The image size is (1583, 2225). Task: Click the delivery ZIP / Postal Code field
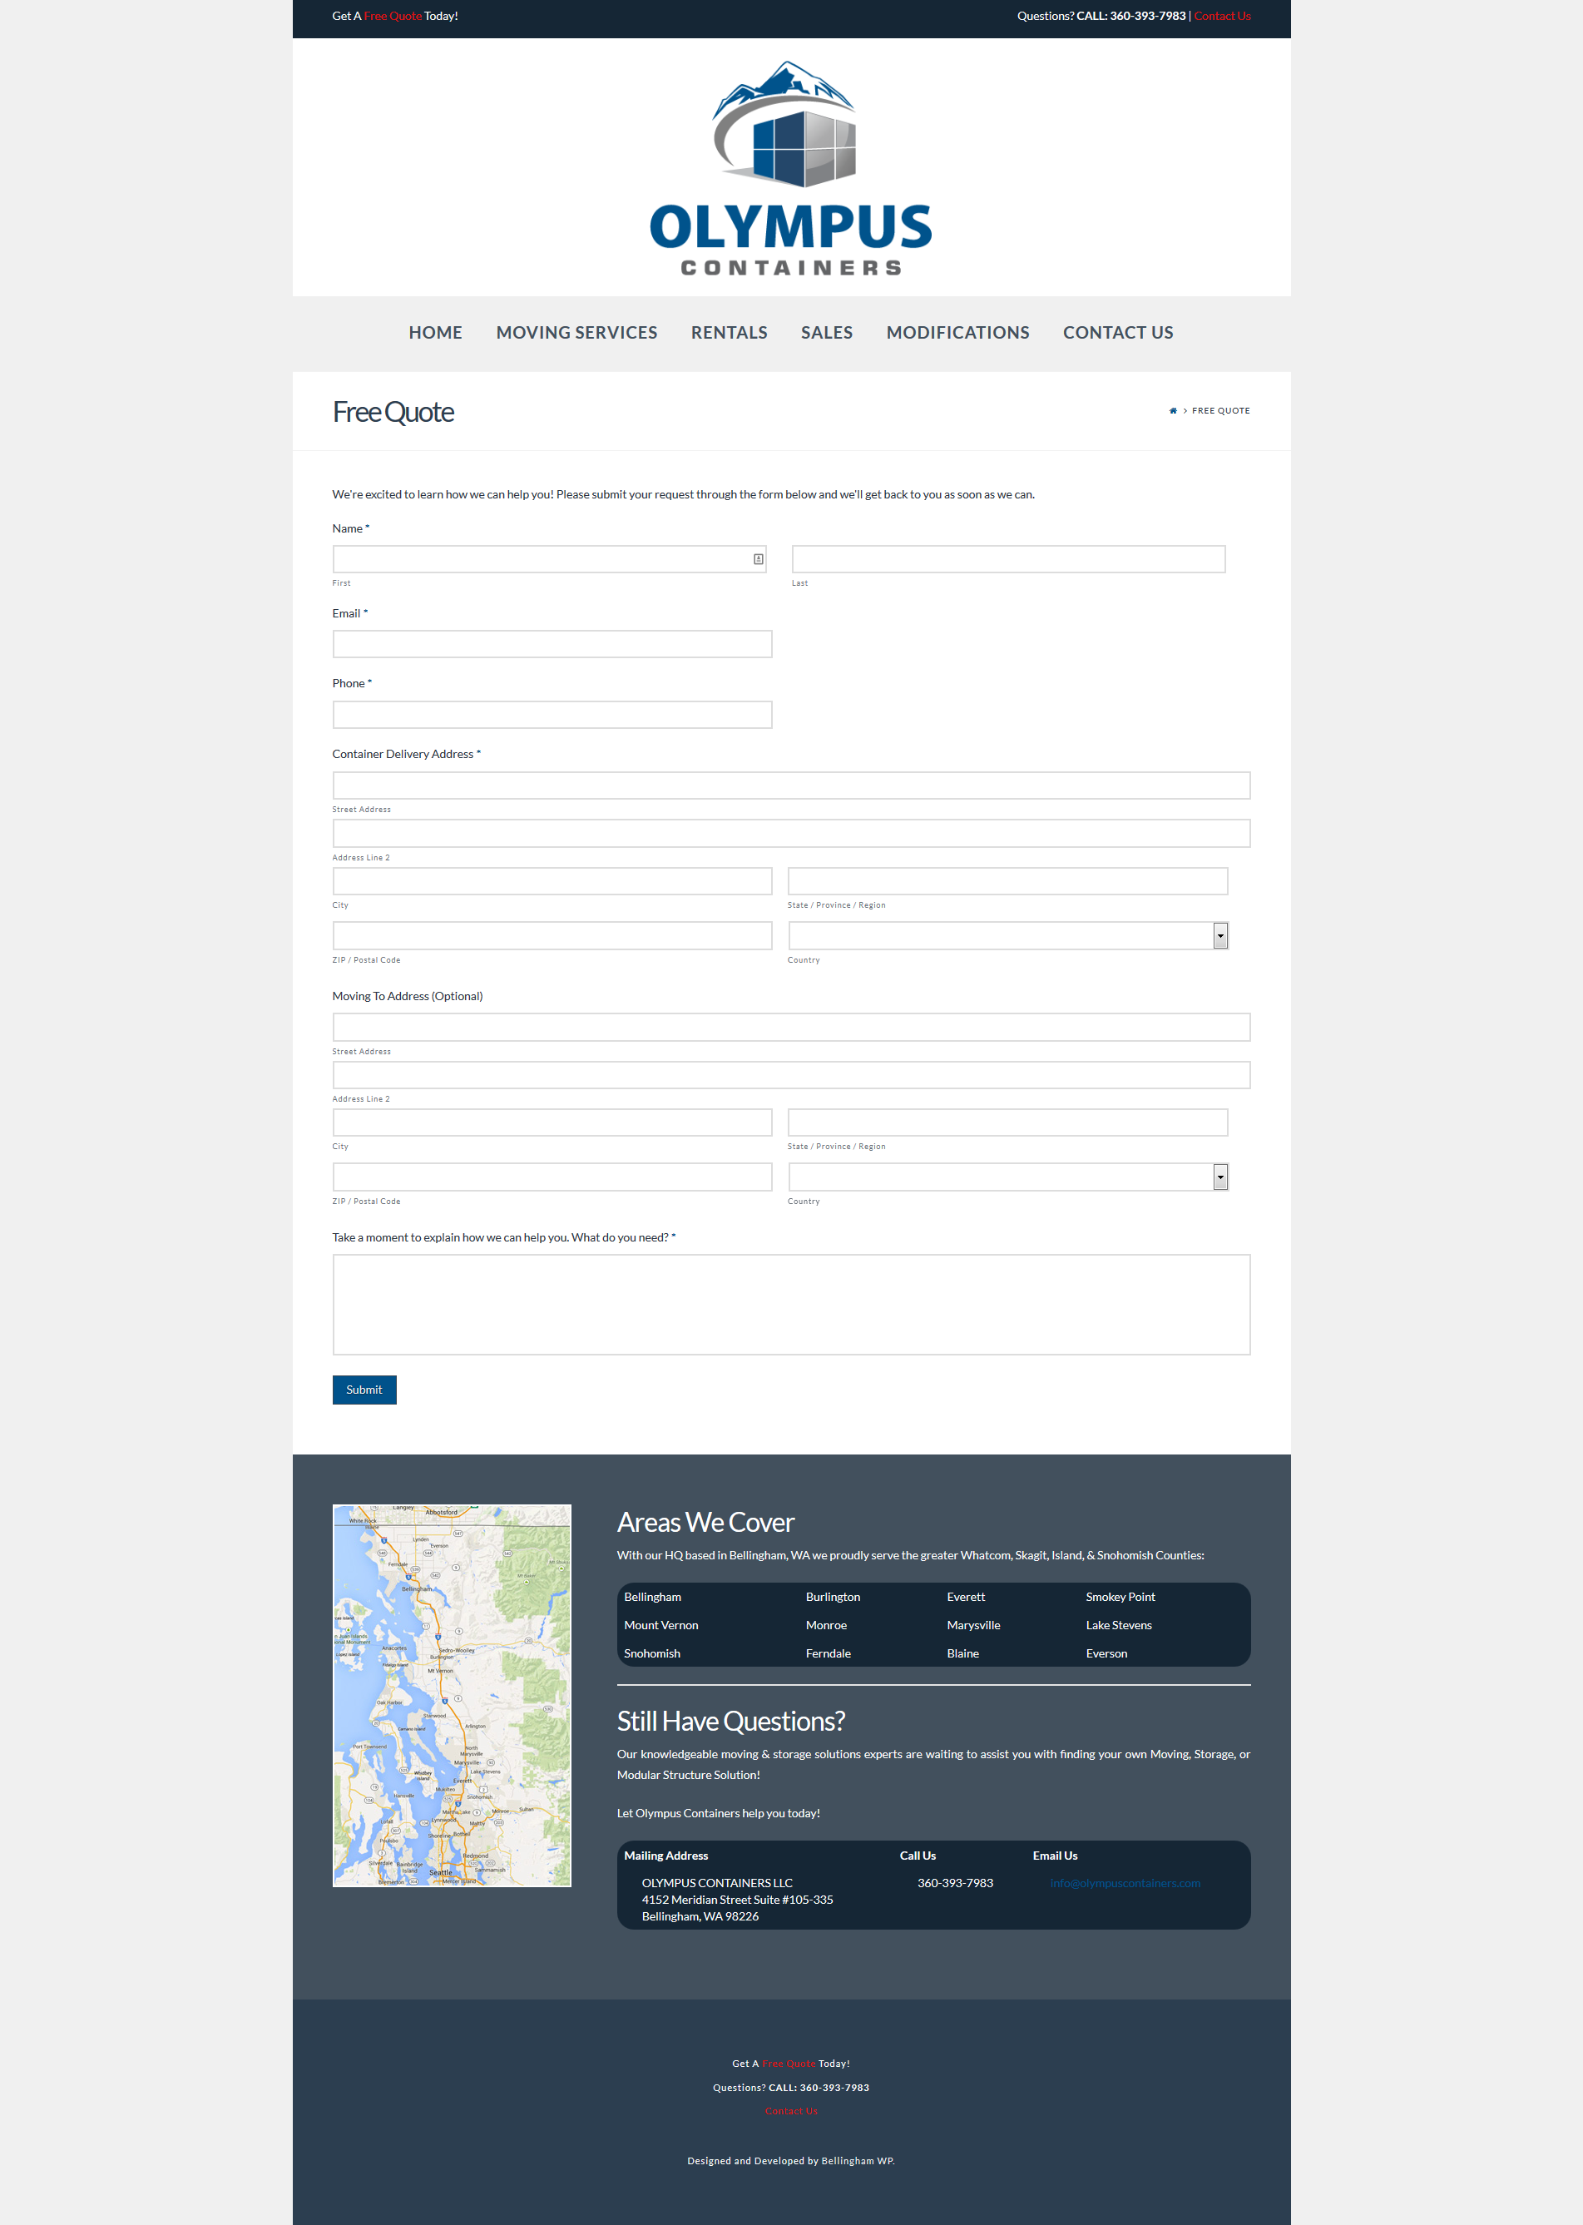[x=552, y=935]
